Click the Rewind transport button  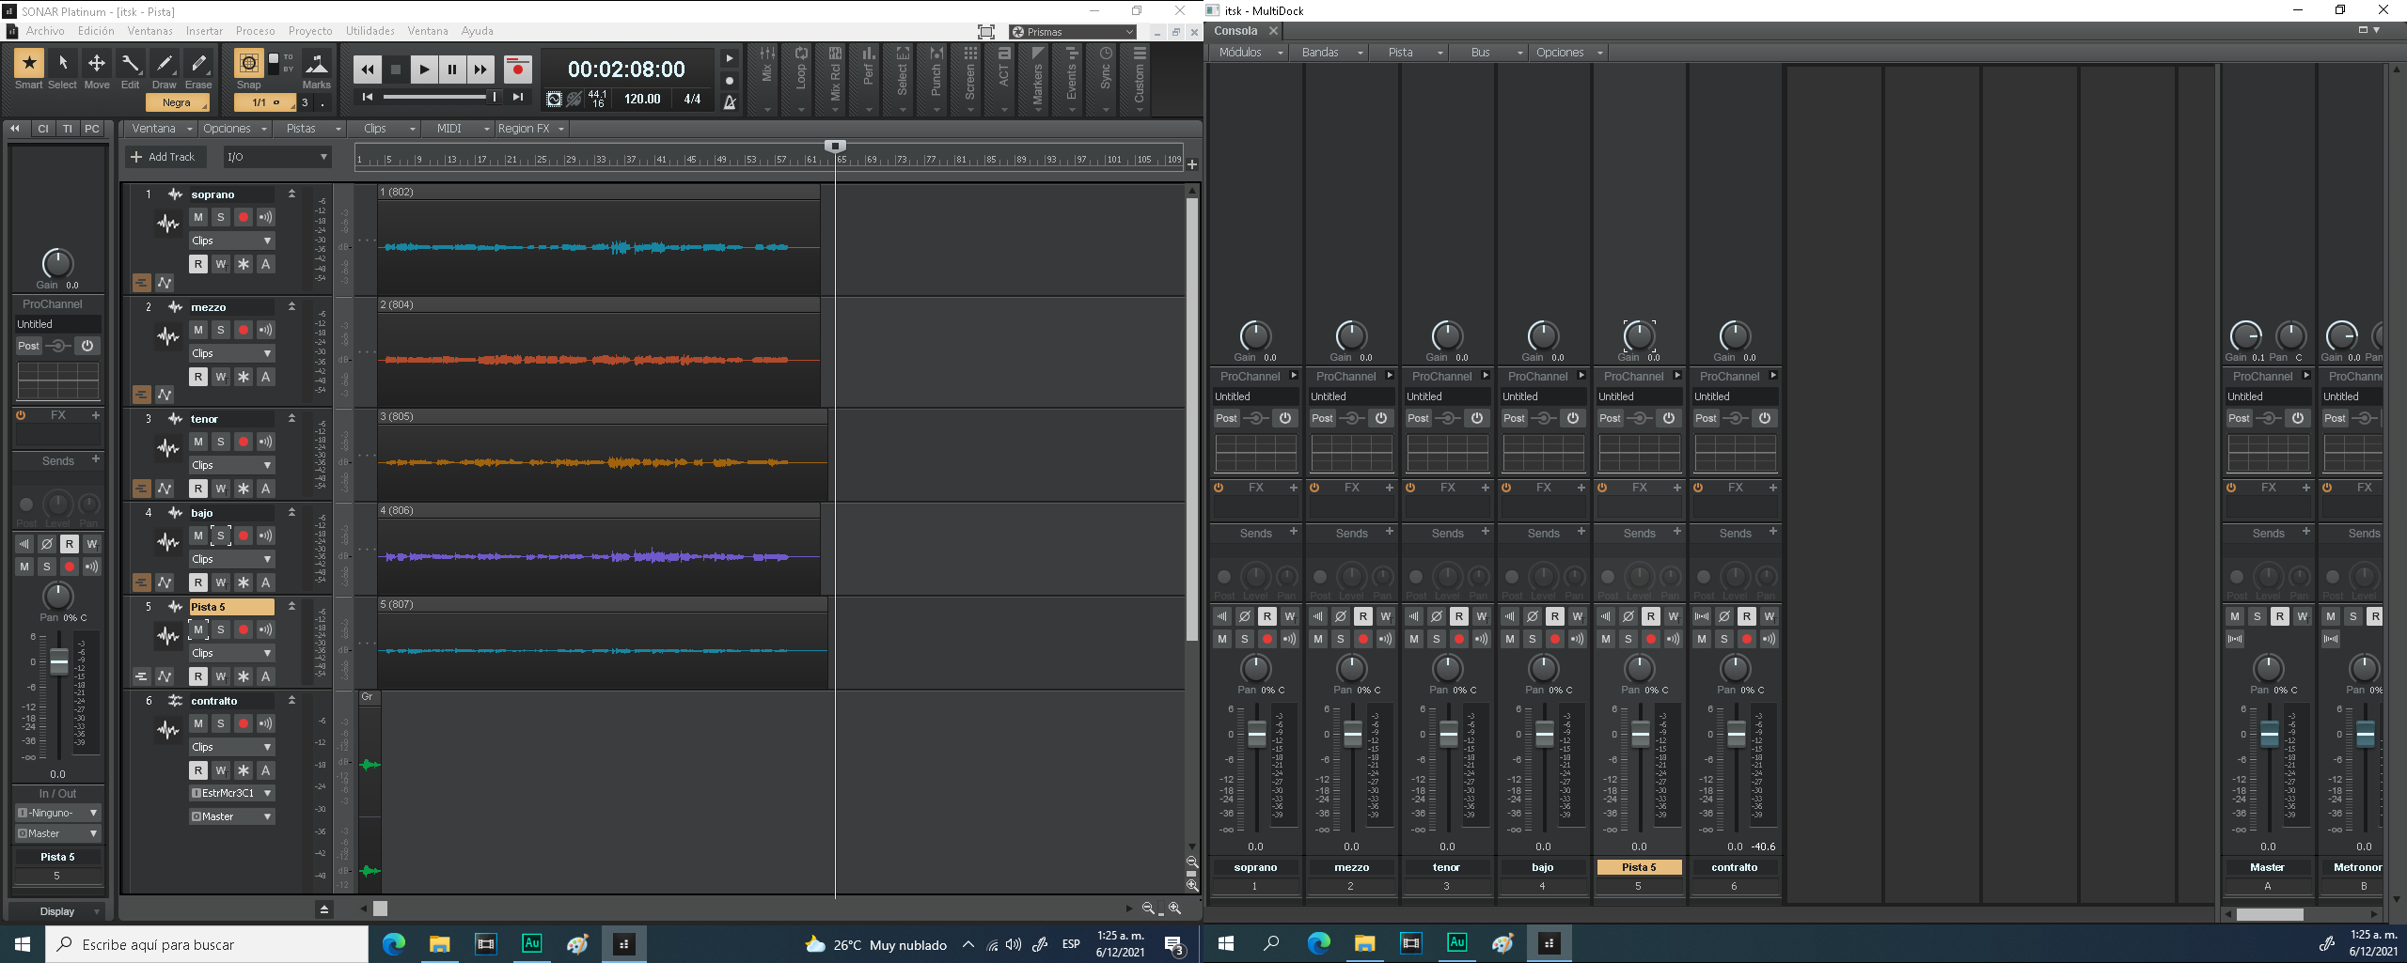367,69
